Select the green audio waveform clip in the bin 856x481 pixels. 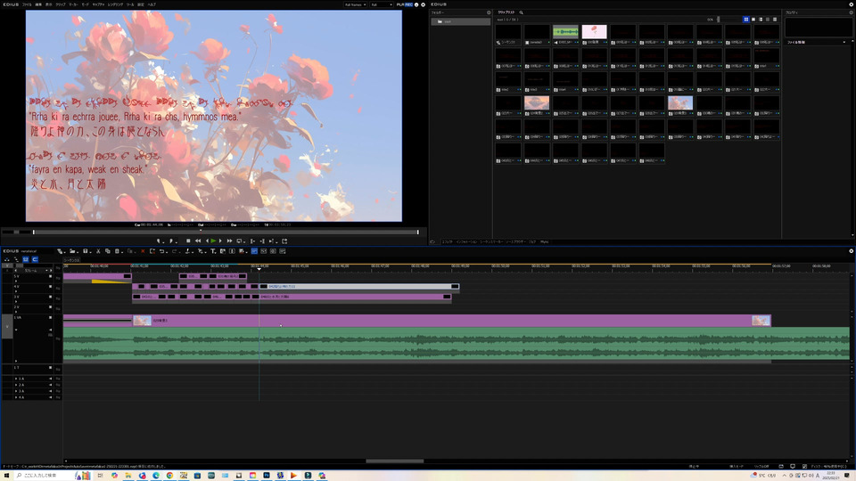pyautogui.click(x=565, y=32)
